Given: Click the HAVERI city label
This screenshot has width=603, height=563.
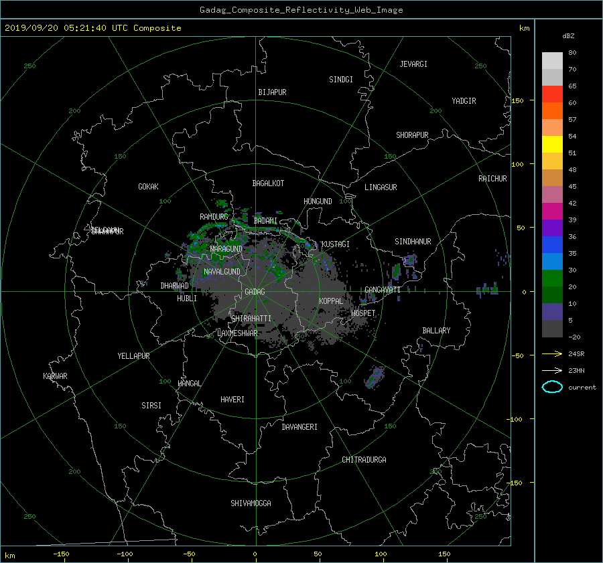Looking at the screenshot, I should pos(232,400).
